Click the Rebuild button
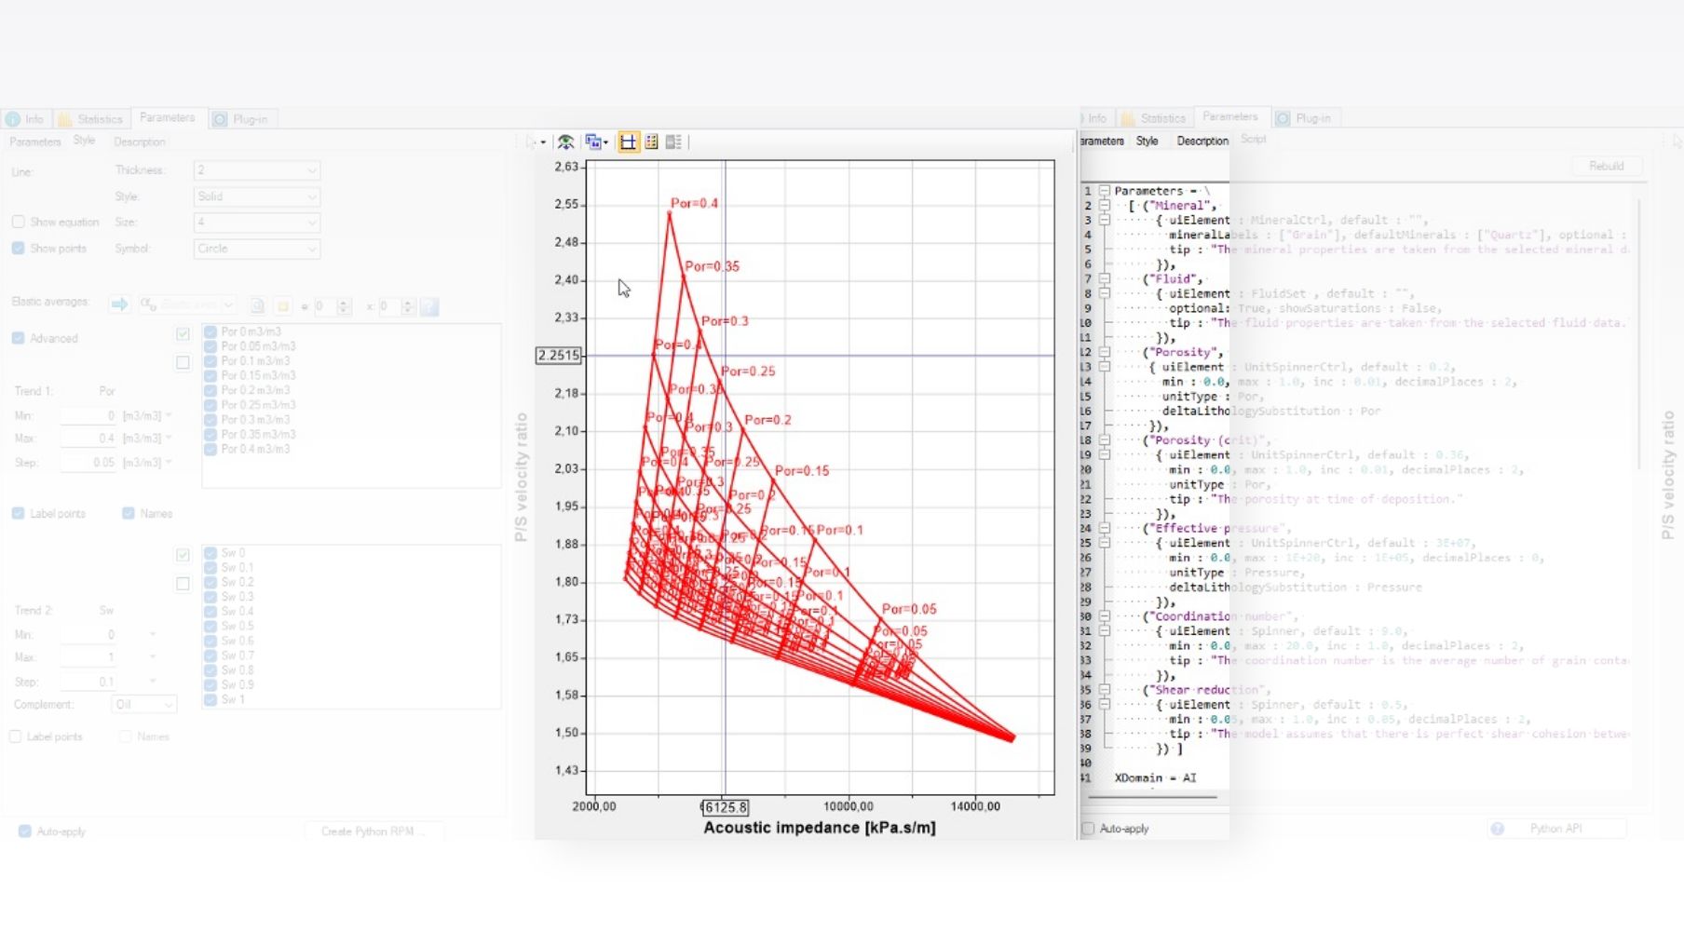This screenshot has height=946, width=1684. pyautogui.click(x=1606, y=166)
